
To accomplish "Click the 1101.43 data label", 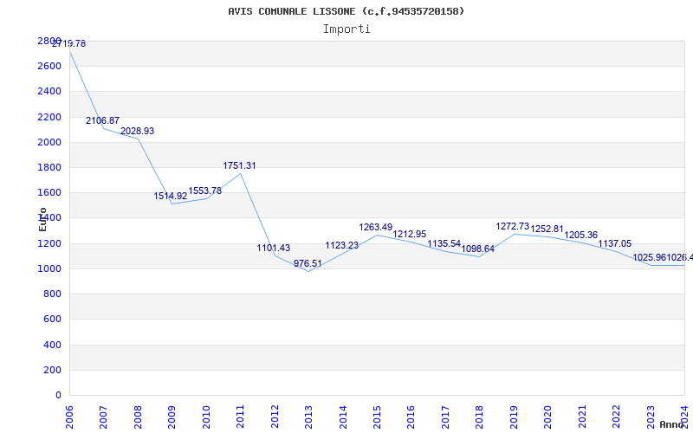I will (273, 249).
